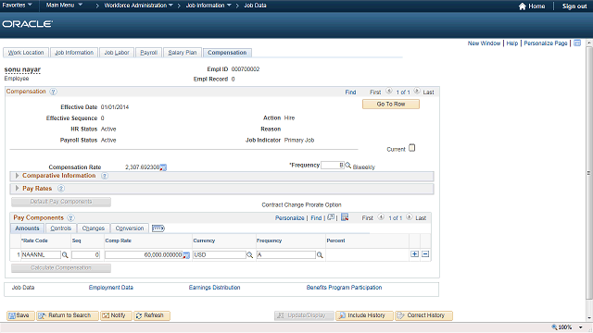Open Compensation section help icon
Screen dimensions: 593x333
[54, 92]
